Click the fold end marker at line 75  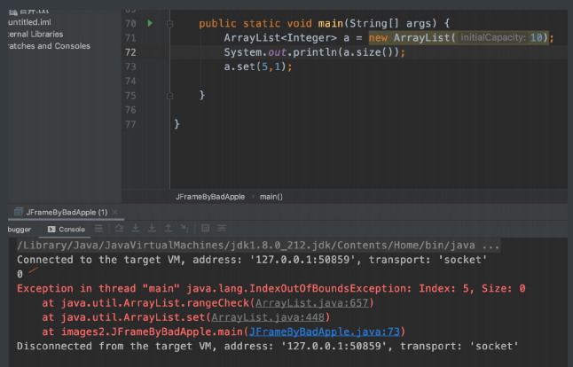(x=170, y=96)
